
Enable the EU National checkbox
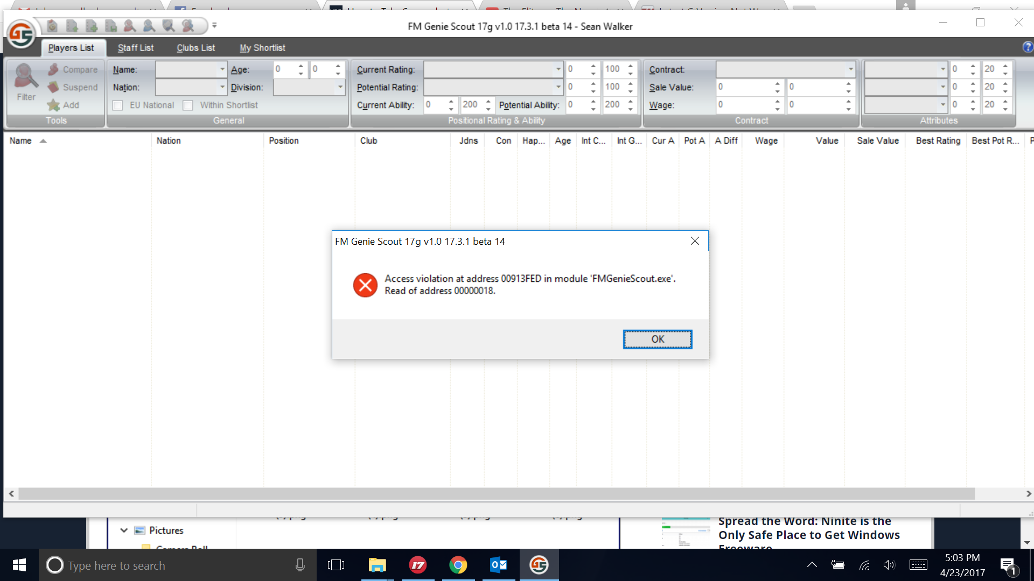[x=118, y=105]
